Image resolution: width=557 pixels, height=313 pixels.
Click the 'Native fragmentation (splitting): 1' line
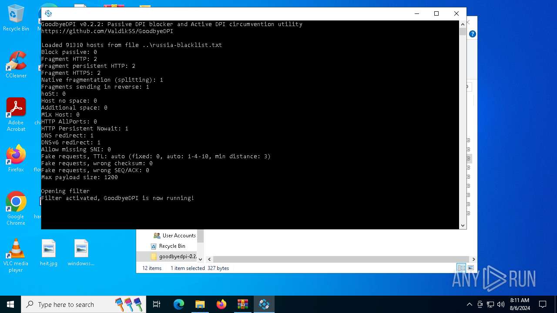[102, 80]
